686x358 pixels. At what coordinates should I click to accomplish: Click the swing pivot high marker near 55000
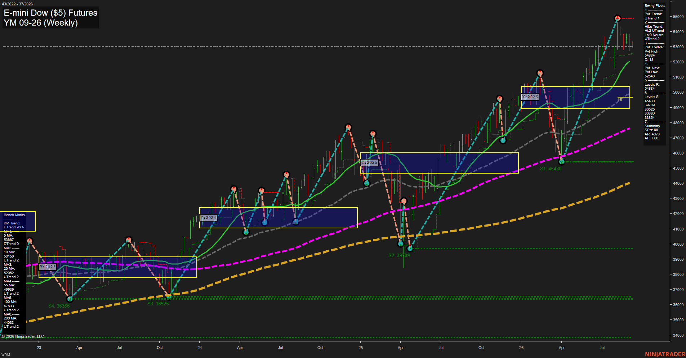[x=618, y=18]
